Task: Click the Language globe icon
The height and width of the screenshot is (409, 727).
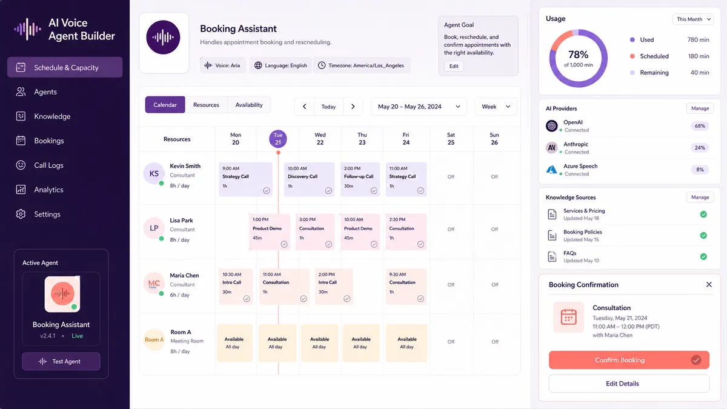Action: point(258,65)
